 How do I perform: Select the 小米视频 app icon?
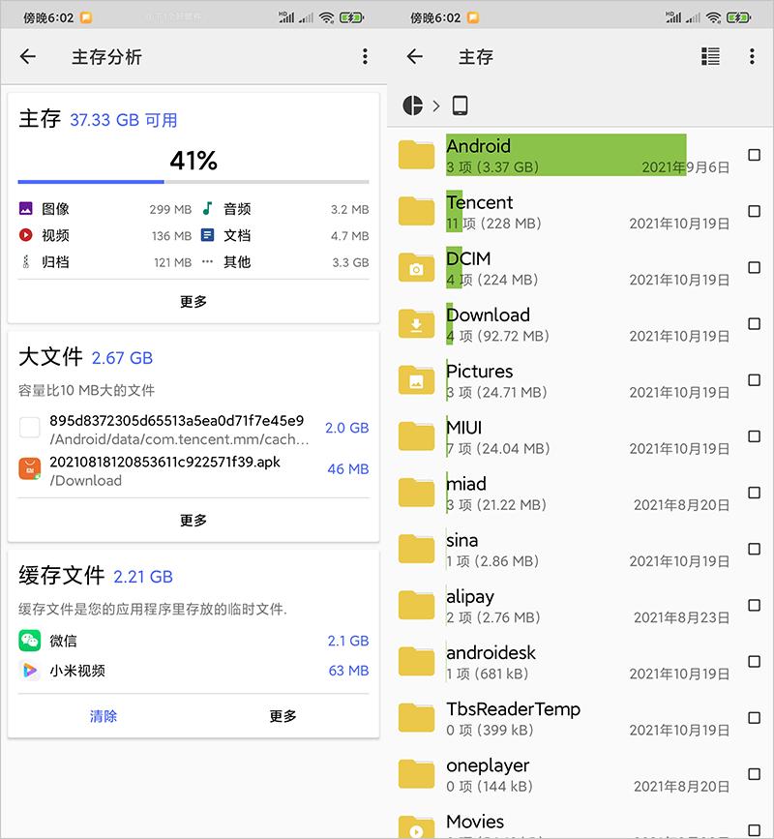(x=31, y=671)
